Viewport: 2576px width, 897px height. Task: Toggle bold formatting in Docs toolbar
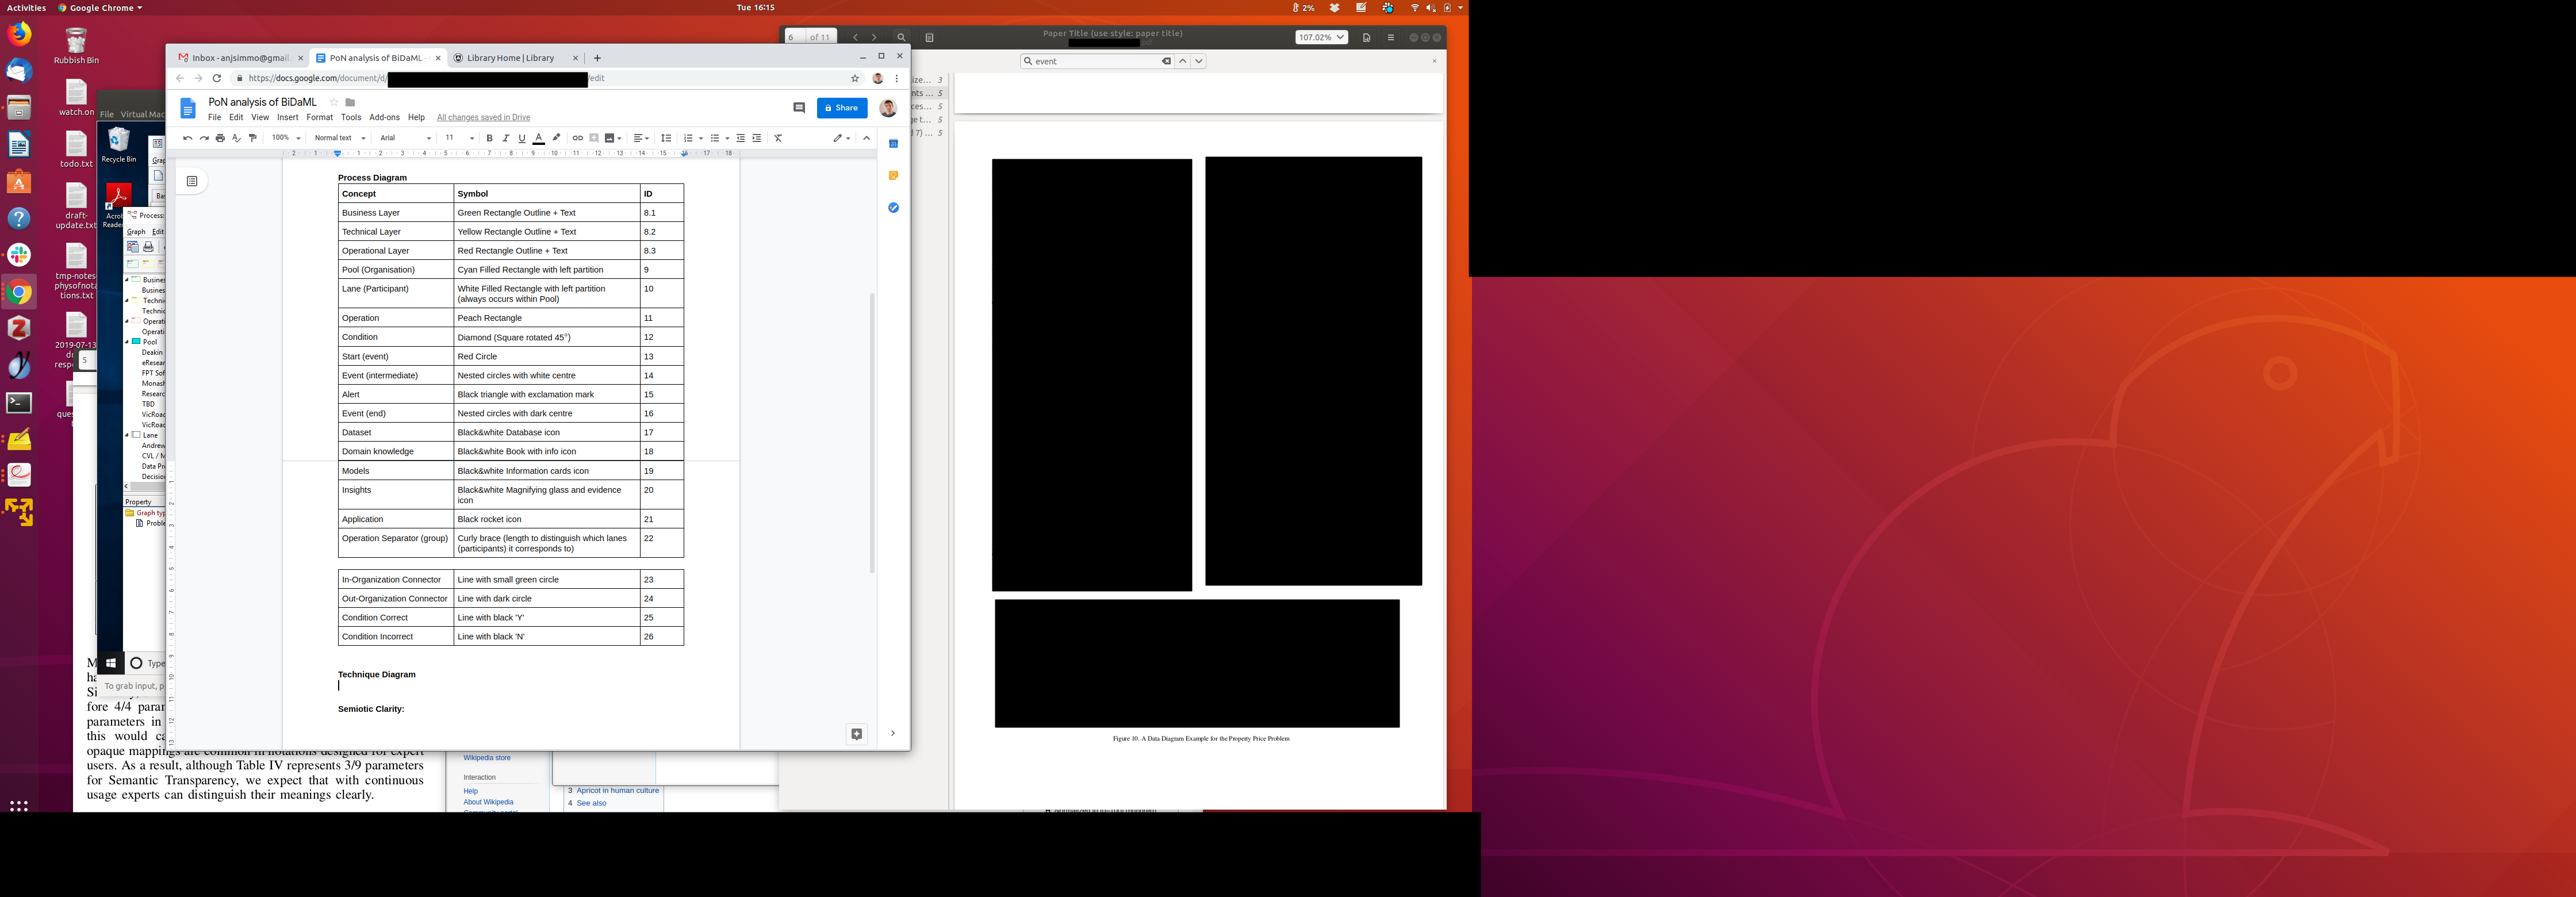coord(489,138)
